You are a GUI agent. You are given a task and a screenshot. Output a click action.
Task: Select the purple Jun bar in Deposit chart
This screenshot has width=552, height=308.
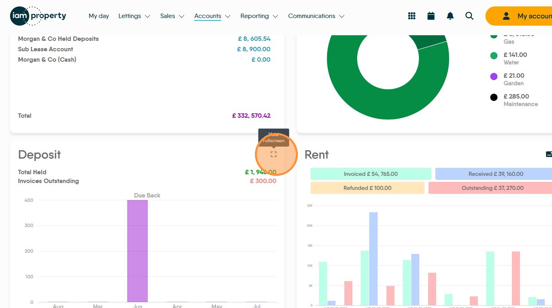click(137, 251)
